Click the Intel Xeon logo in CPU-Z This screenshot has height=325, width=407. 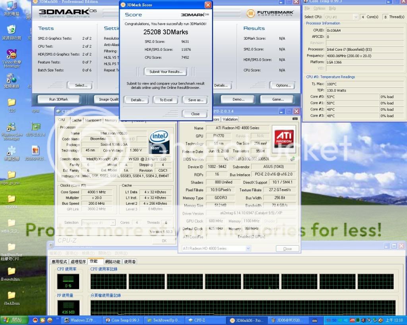[159, 142]
